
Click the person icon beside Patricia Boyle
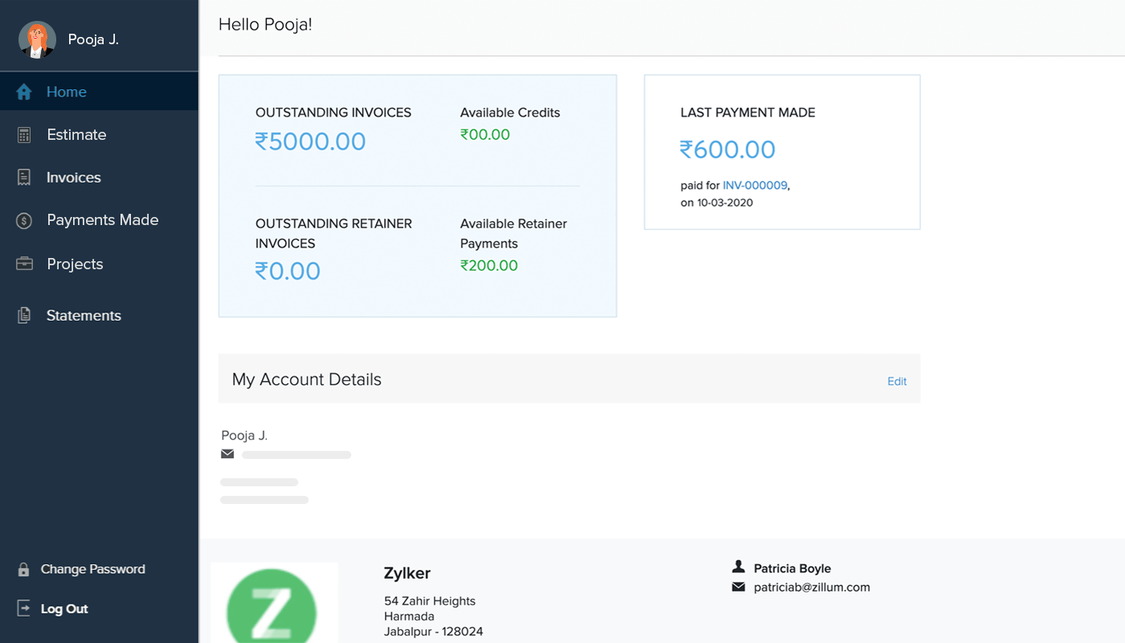point(739,568)
